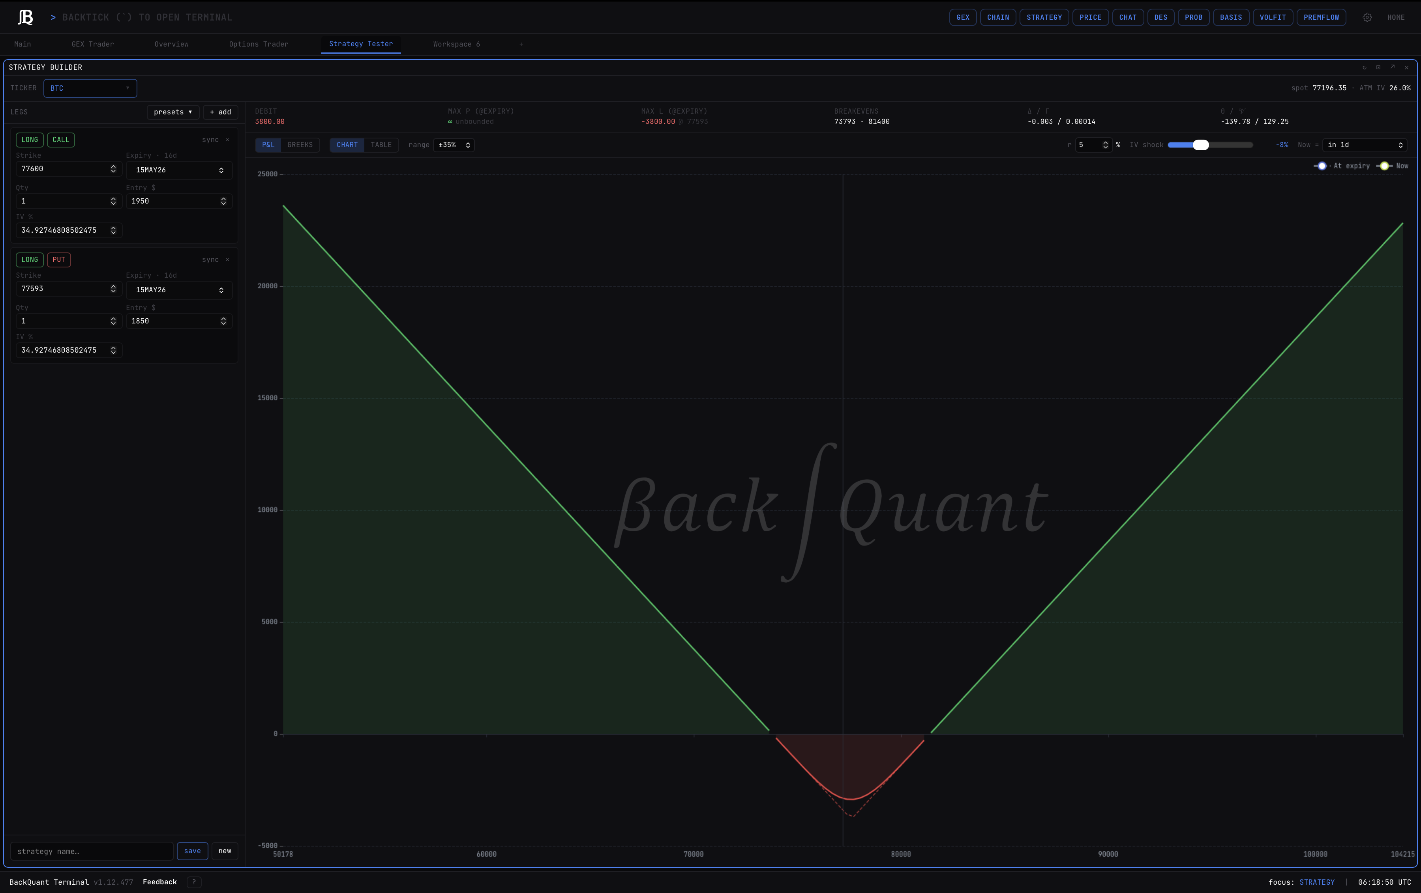Screen dimensions: 1421x893
Task: Toggle the Now legend marker
Action: pos(1384,166)
